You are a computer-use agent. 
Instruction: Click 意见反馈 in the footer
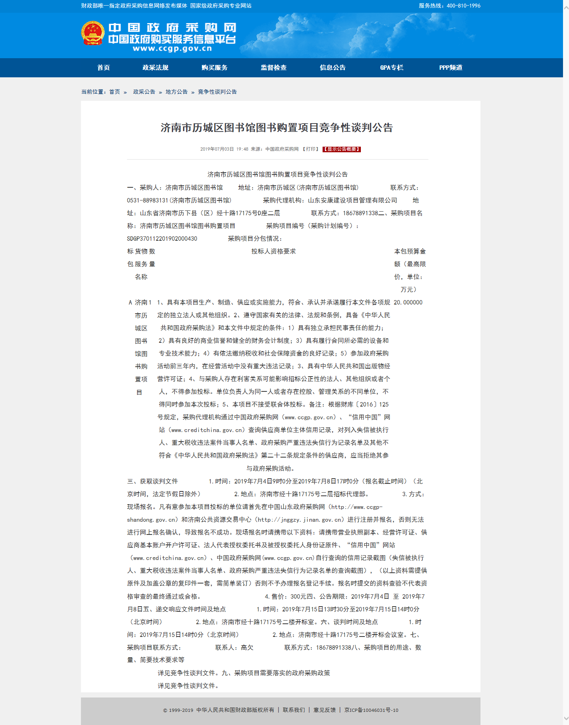325,710
